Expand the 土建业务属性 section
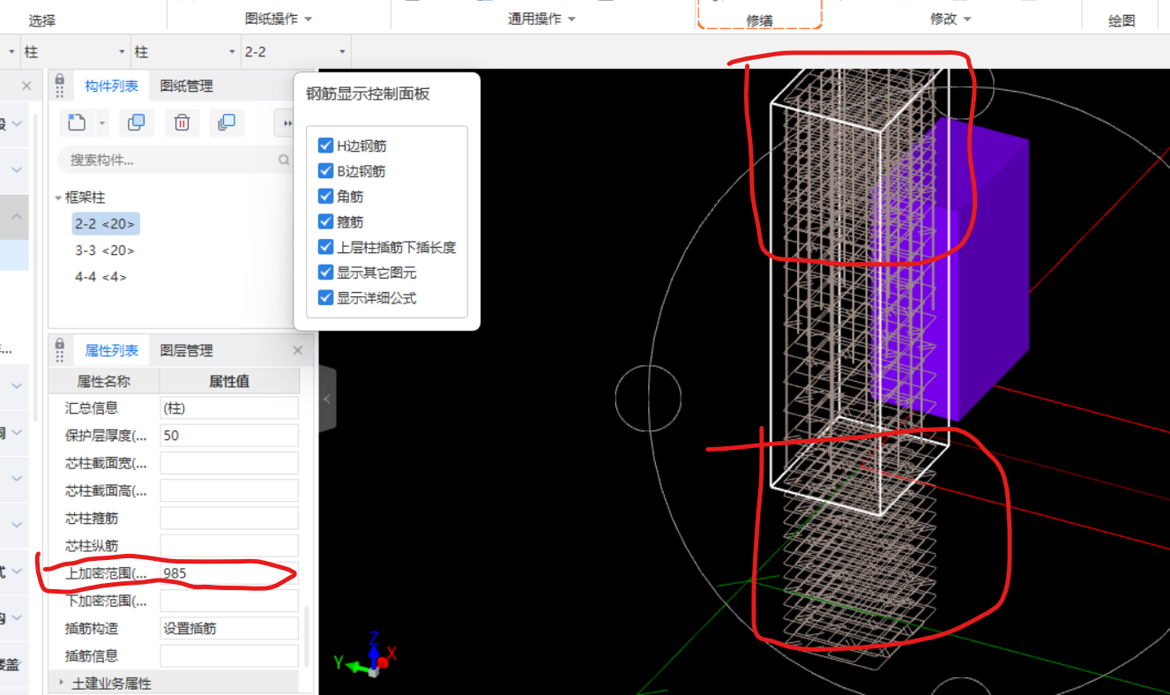This screenshot has height=695, width=1170. pos(61,683)
